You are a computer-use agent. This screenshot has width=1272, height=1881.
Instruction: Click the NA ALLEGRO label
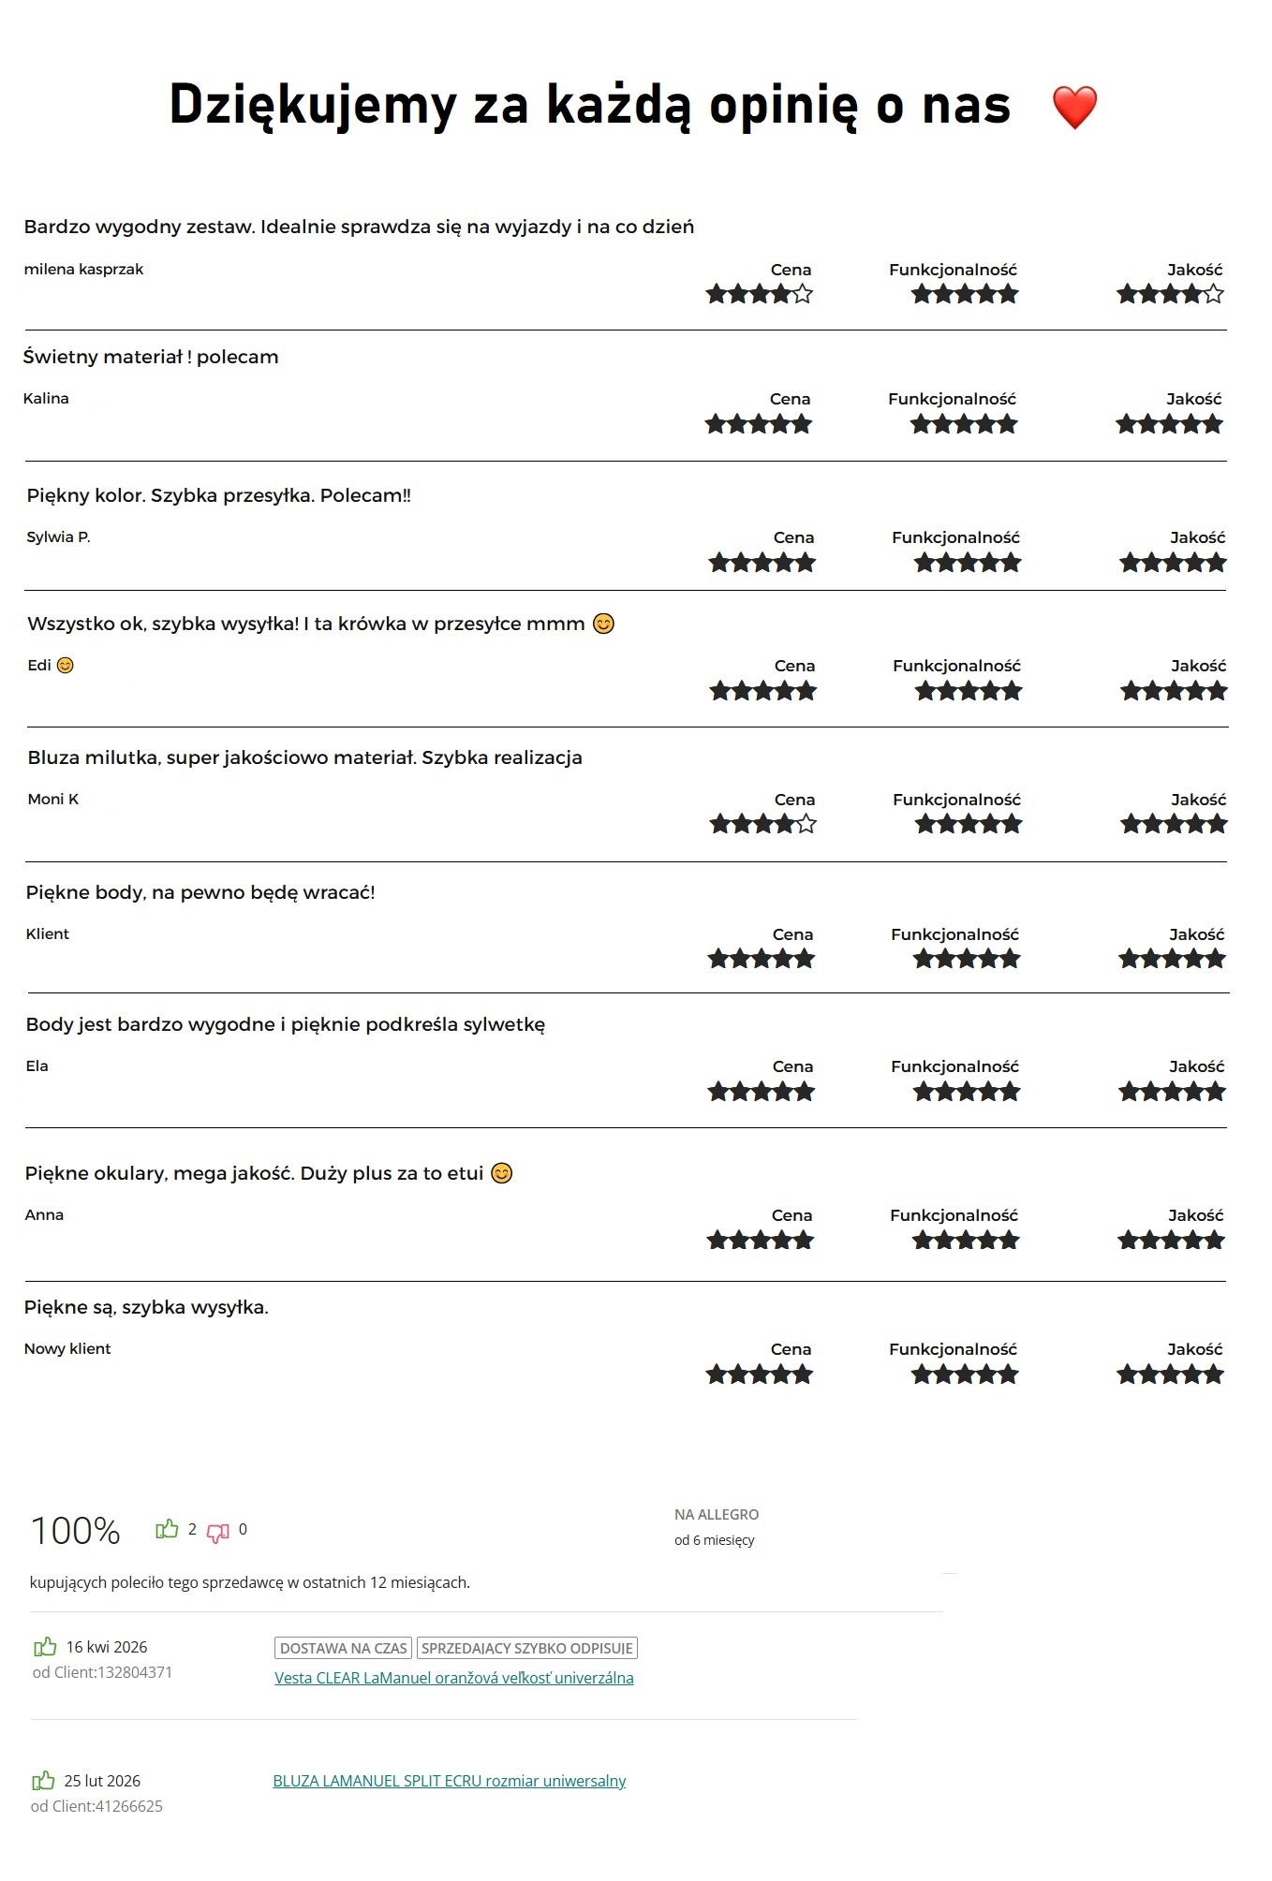tap(717, 1514)
